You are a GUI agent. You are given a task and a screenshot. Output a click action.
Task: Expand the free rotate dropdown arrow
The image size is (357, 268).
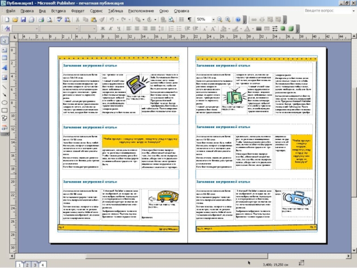(x=155, y=20)
